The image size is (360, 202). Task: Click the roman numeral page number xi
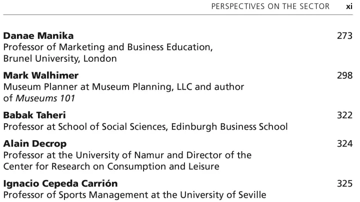[x=349, y=7]
